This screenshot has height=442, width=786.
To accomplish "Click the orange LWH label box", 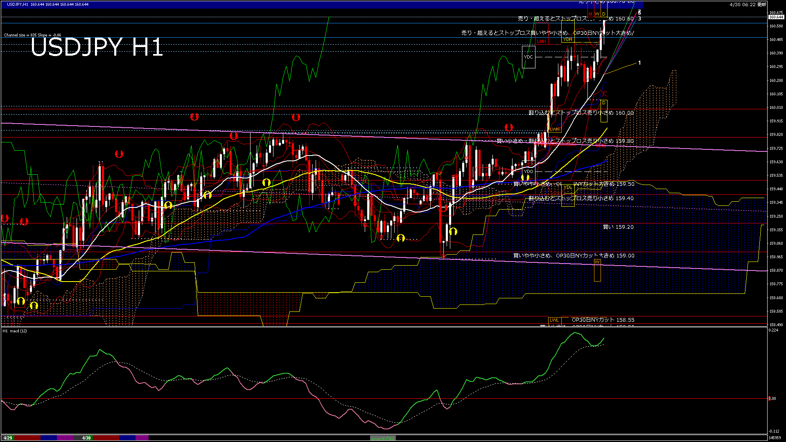I will [554, 129].
